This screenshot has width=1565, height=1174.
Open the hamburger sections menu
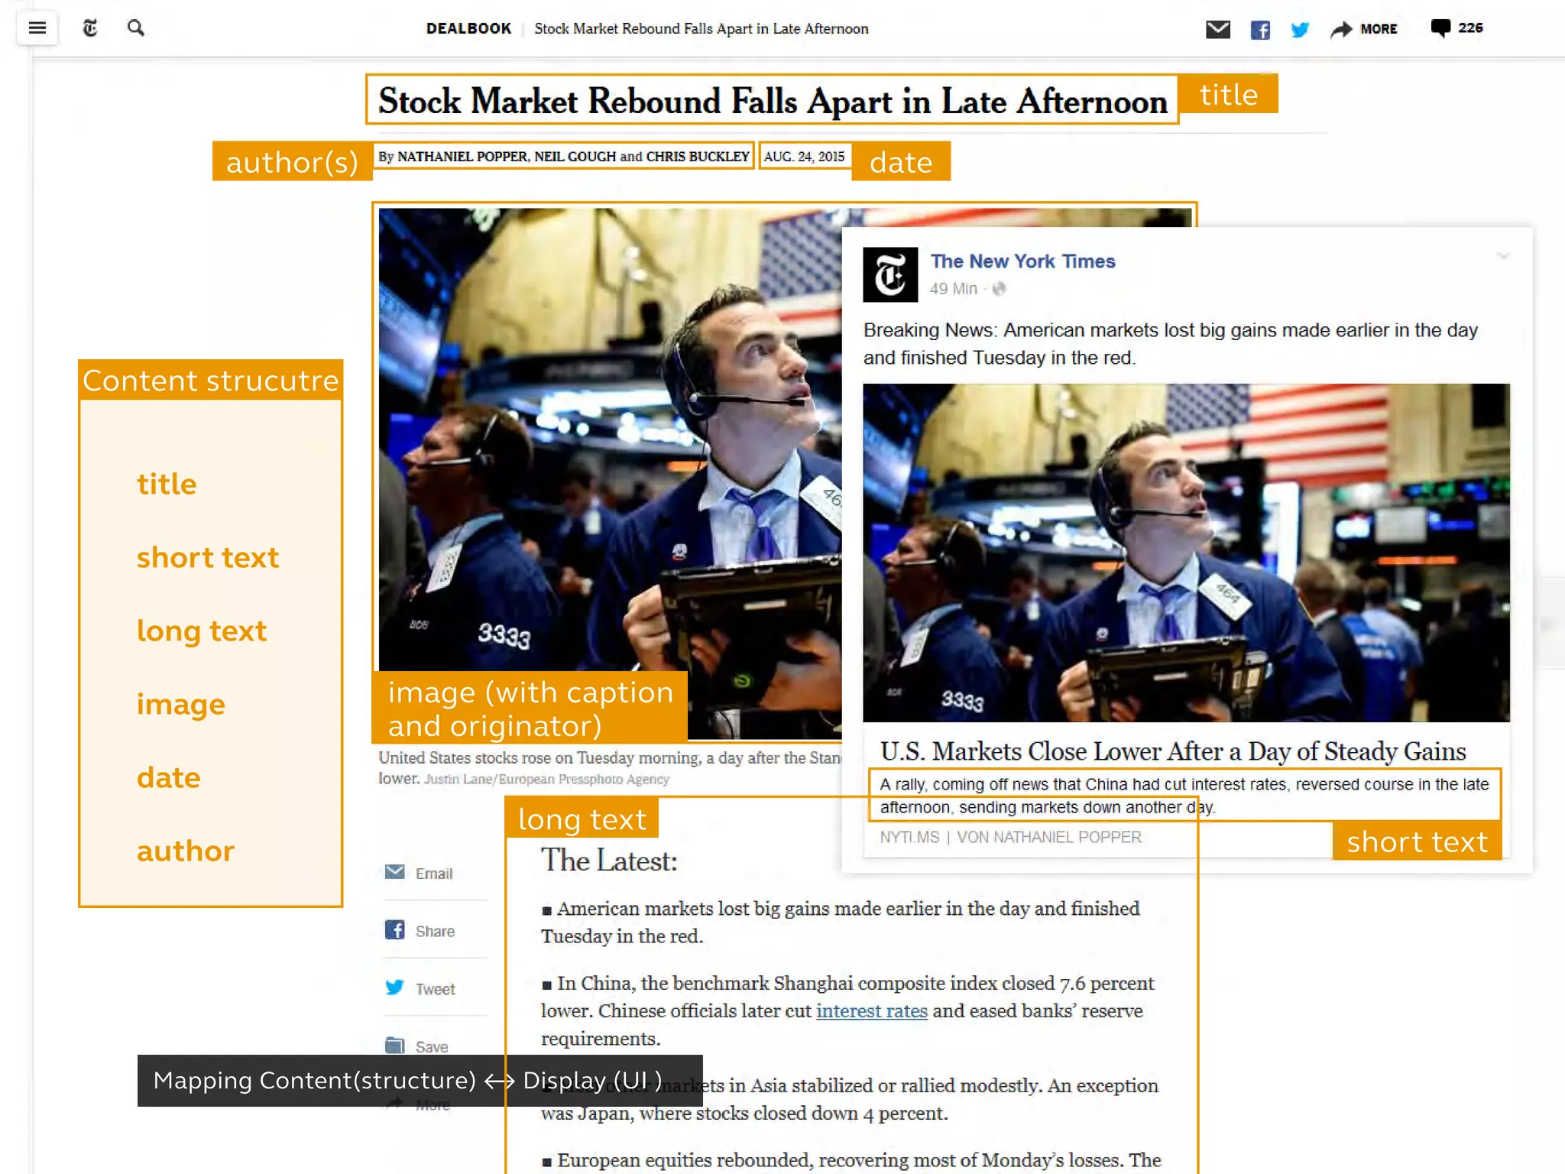coord(37,28)
